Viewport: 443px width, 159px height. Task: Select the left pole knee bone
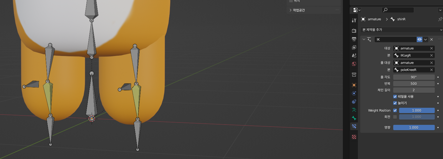tap(32, 85)
